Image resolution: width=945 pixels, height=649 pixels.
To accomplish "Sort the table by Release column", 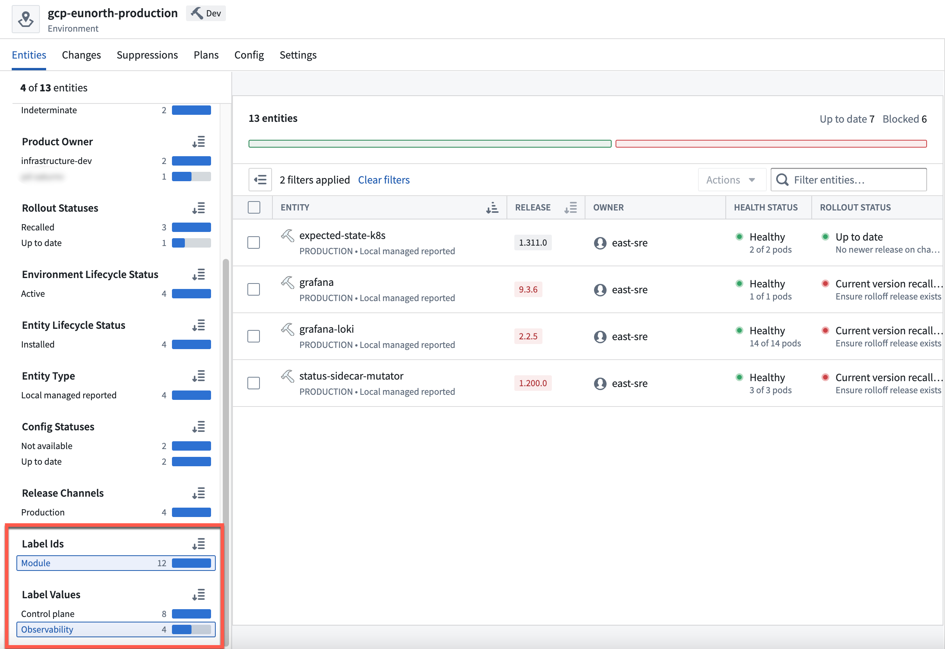I will click(571, 207).
